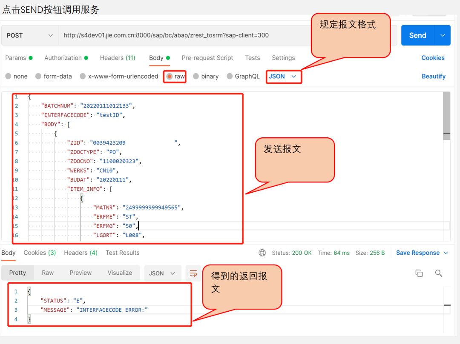
Task: Click the "ZID" value 0039423209
Action: pos(109,143)
